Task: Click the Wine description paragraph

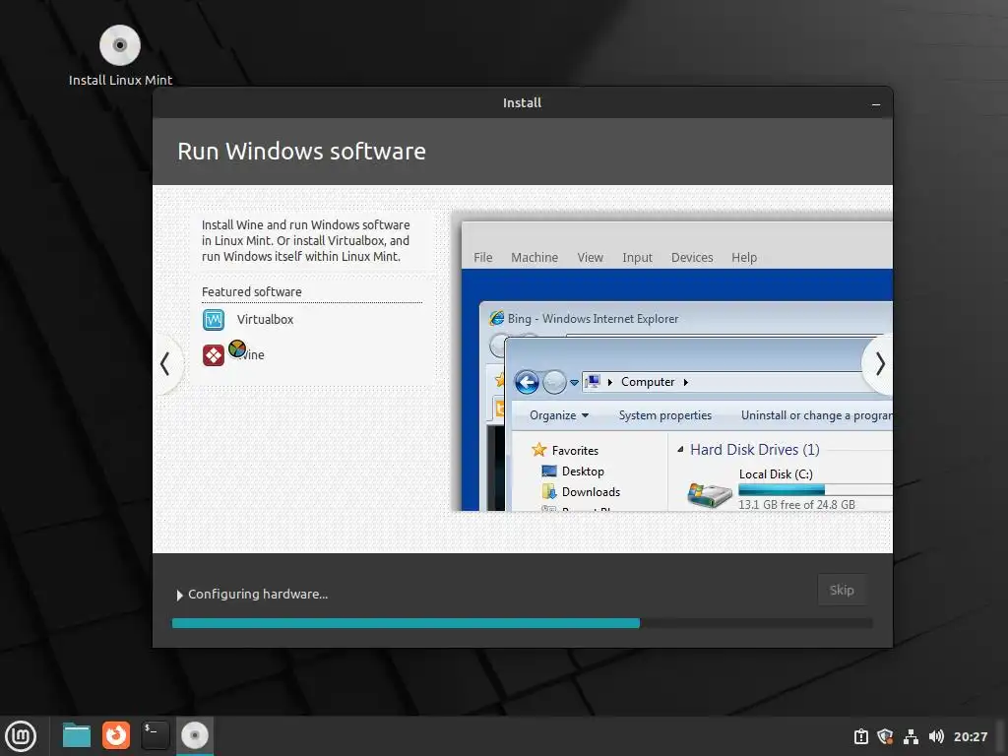Action: pyautogui.click(x=305, y=240)
